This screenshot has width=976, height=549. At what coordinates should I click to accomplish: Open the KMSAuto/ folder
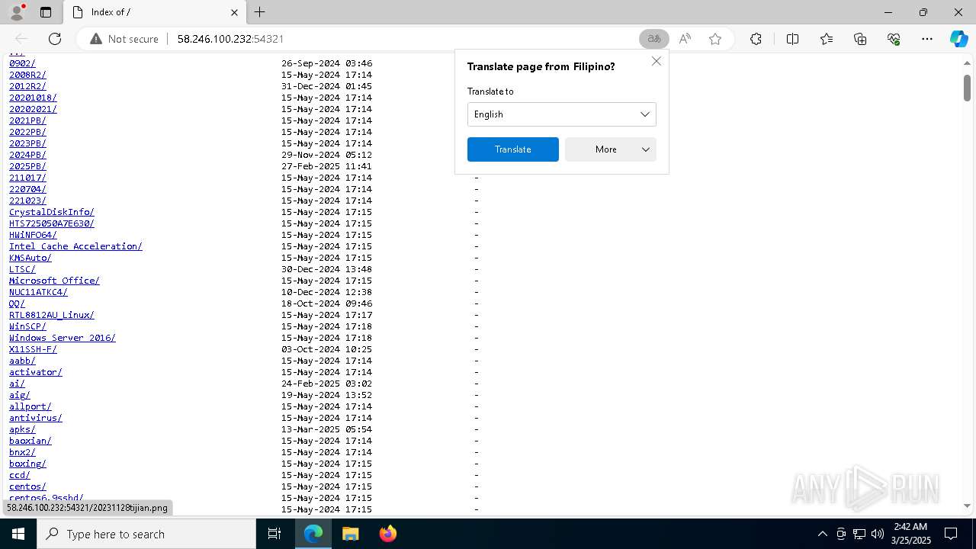coord(30,258)
